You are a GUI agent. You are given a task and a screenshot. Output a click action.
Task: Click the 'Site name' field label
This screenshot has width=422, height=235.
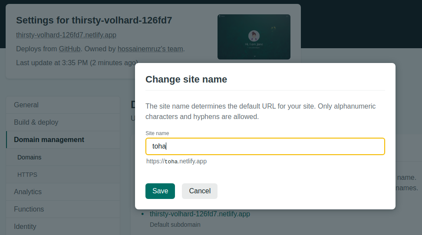[157, 133]
